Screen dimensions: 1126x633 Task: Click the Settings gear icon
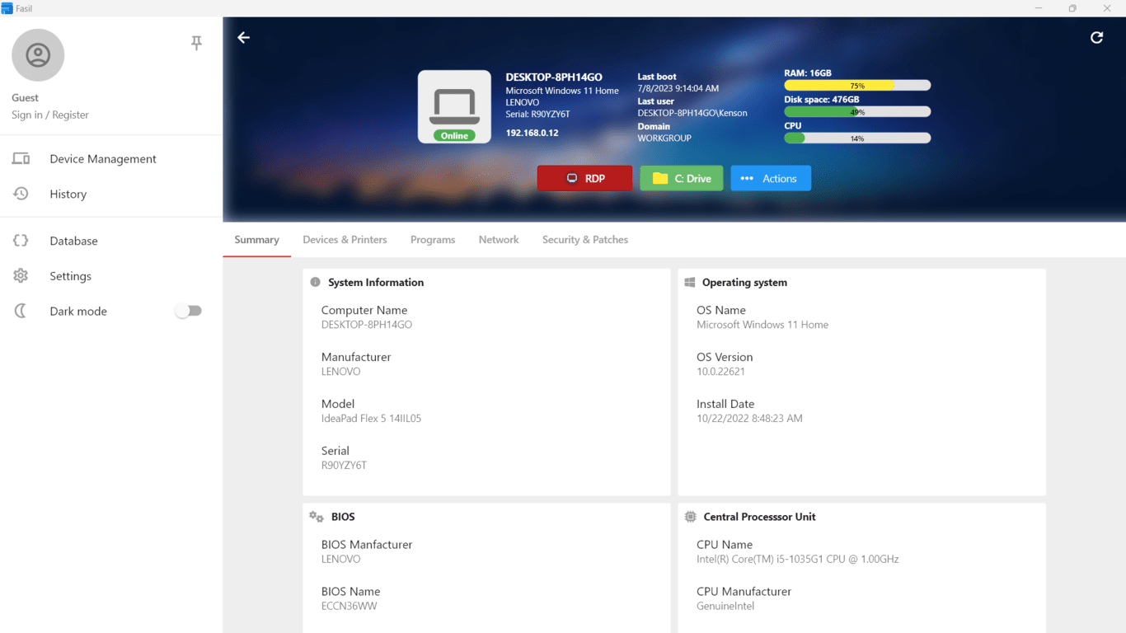click(21, 276)
